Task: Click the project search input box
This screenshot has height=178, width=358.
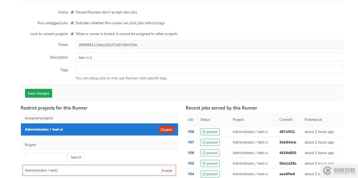Action: click(x=46, y=157)
